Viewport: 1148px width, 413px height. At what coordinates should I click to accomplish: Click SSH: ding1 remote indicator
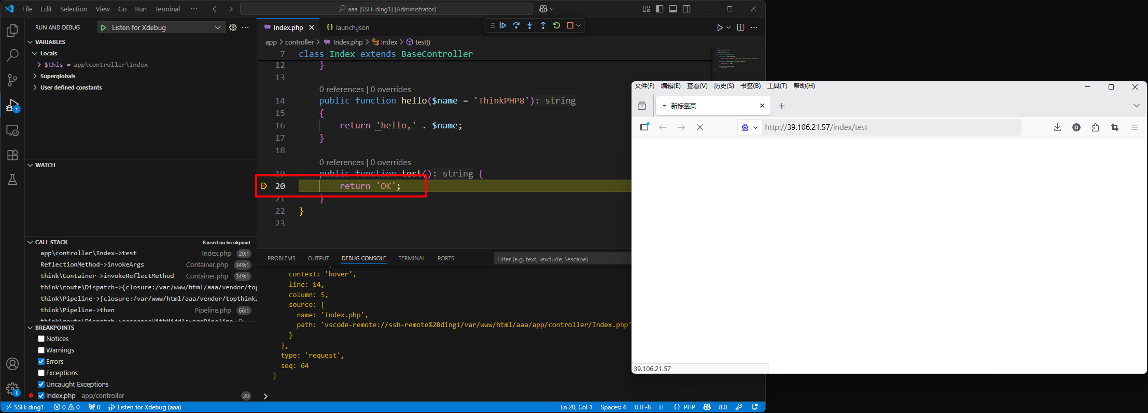(25, 407)
